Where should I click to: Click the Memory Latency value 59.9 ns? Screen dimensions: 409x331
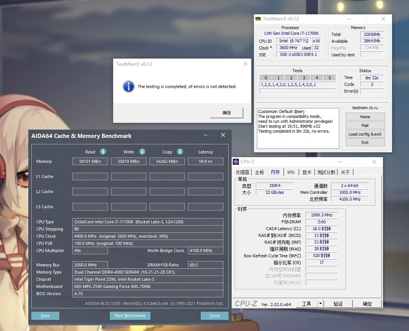(206, 161)
